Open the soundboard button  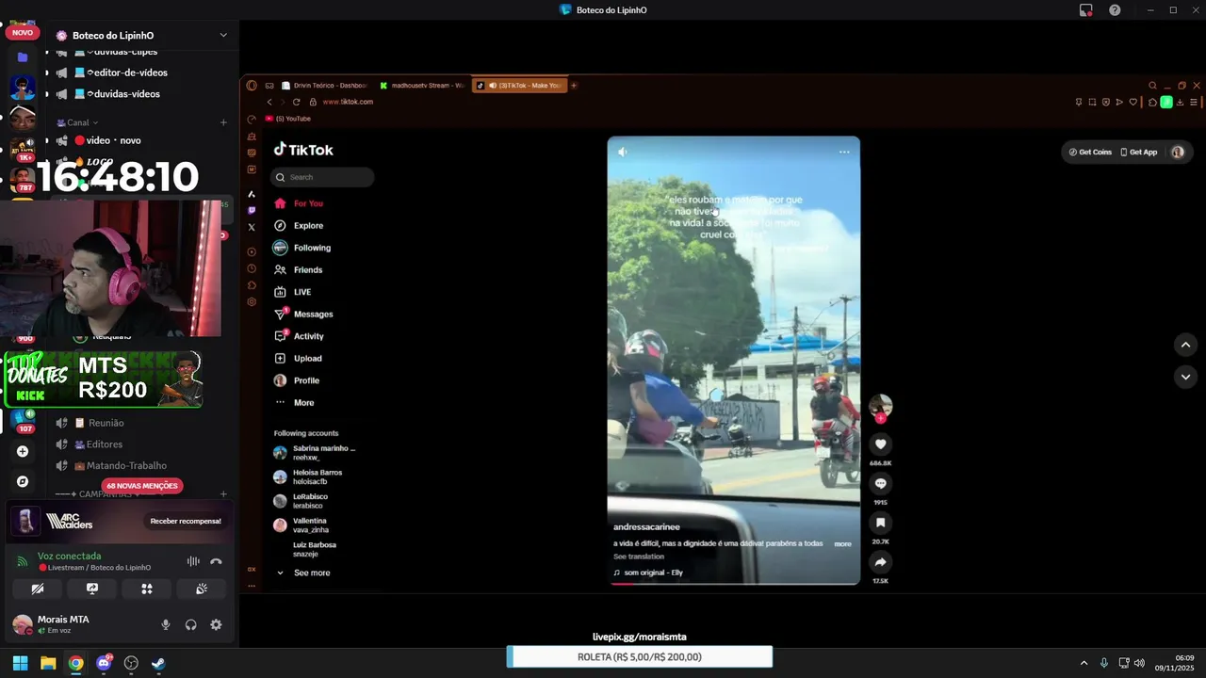pyautogui.click(x=202, y=589)
